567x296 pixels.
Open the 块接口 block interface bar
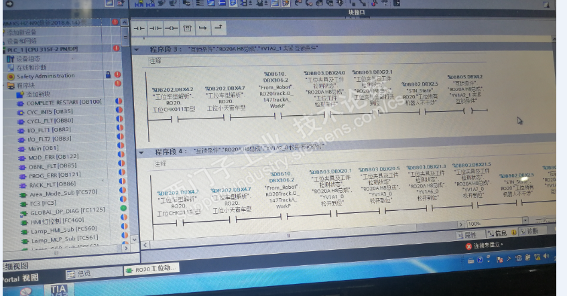[x=357, y=12]
